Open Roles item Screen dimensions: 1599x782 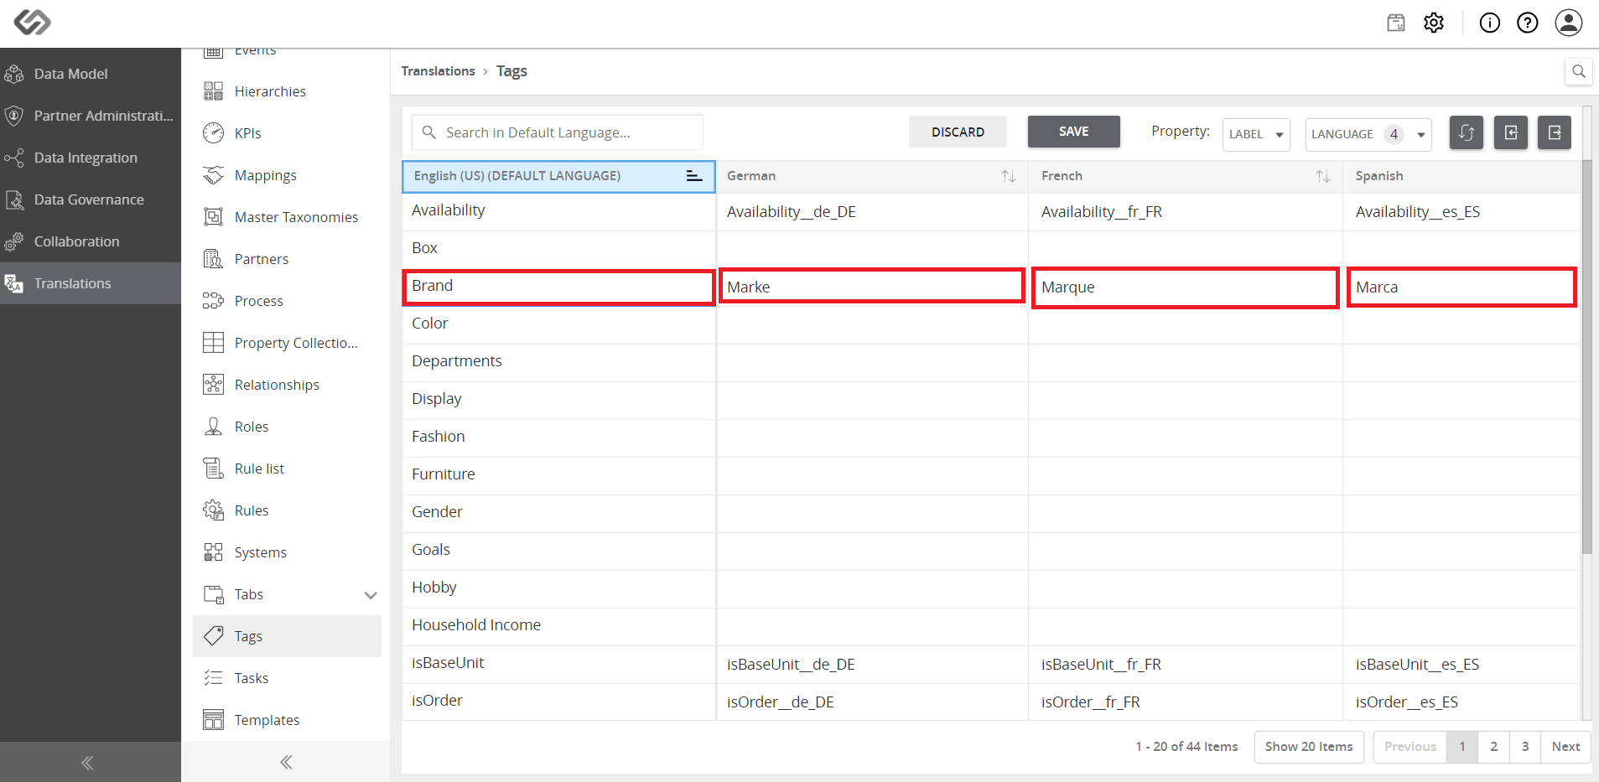pyautogui.click(x=287, y=427)
